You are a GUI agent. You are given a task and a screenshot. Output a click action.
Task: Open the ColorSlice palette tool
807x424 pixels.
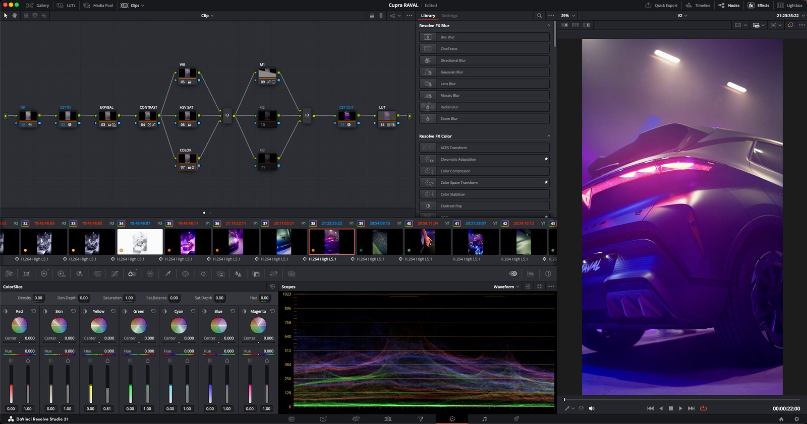[132, 273]
